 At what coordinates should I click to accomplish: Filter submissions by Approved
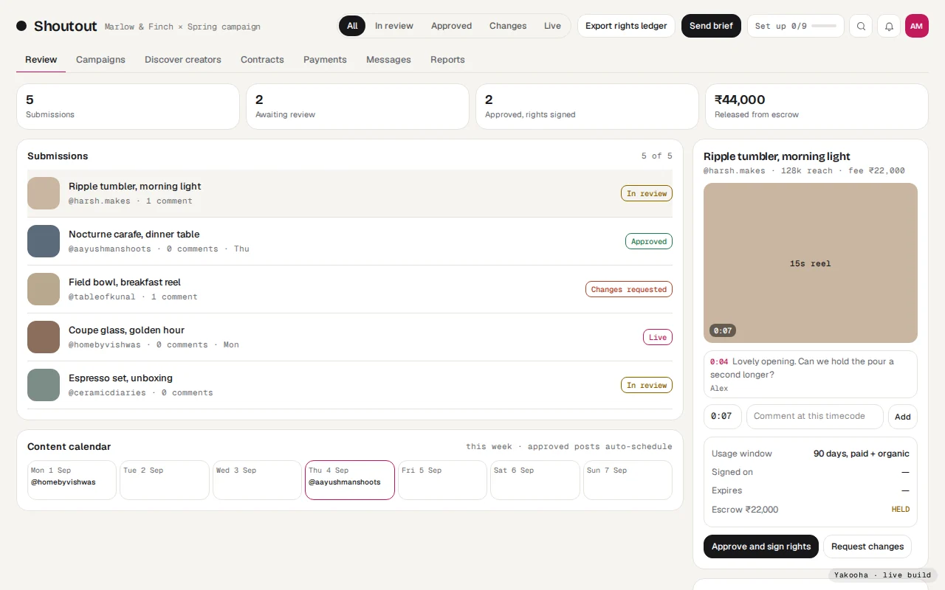tap(452, 26)
